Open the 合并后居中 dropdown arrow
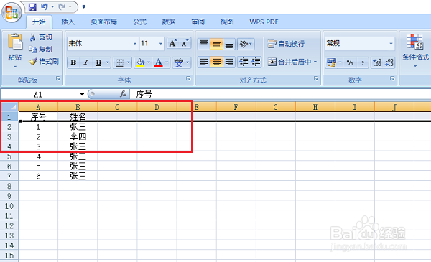431x262 pixels. tap(315, 62)
